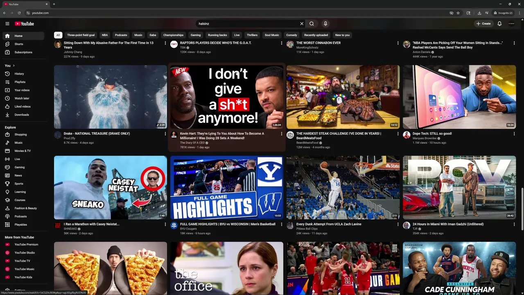Image resolution: width=524 pixels, height=295 pixels.
Task: Open YouTube Music link
Action: coord(23,269)
